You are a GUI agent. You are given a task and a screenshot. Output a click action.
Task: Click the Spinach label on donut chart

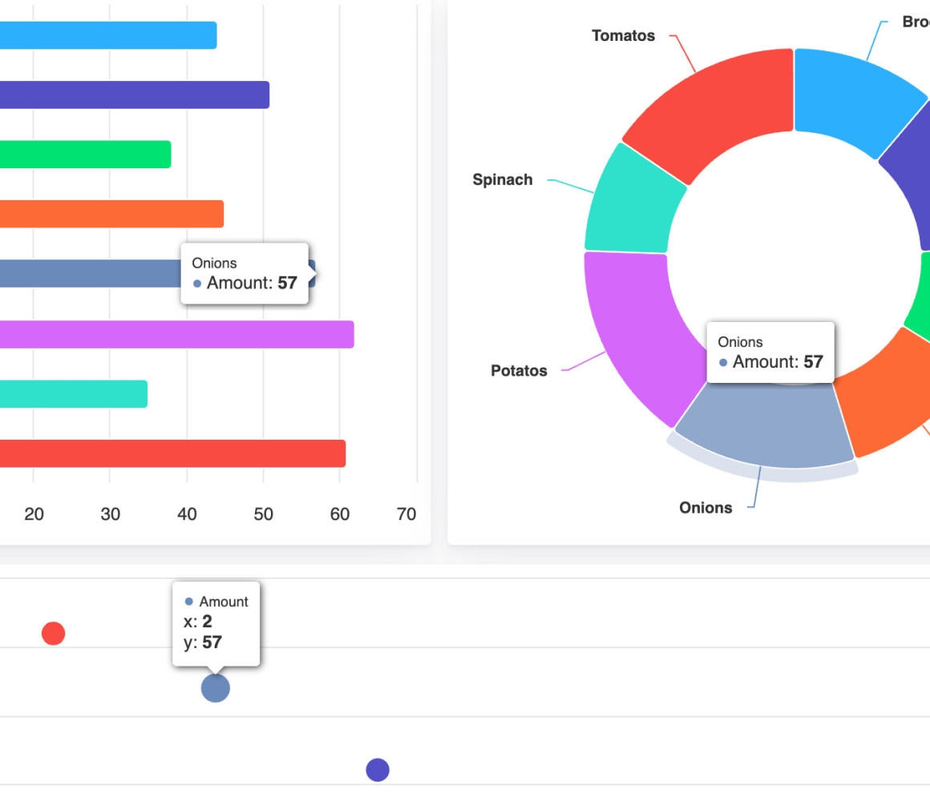[x=503, y=179]
